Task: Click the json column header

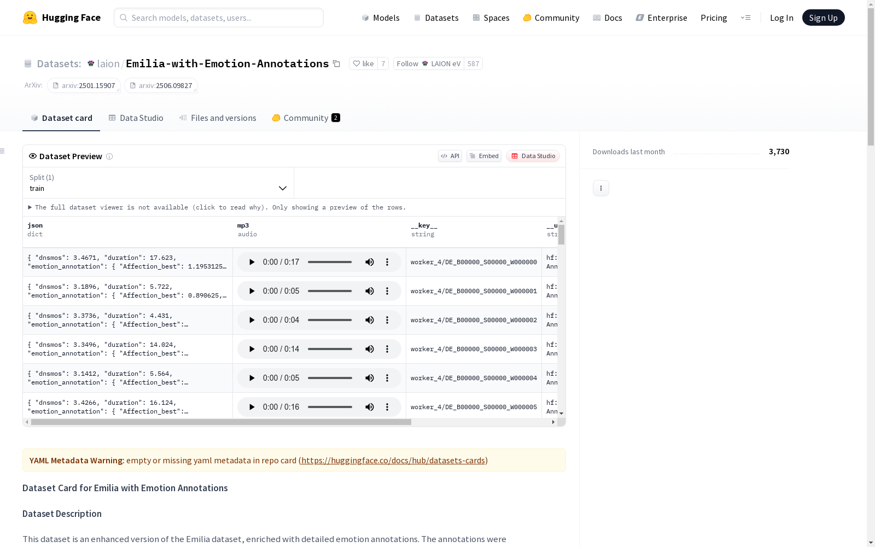Action: click(35, 225)
